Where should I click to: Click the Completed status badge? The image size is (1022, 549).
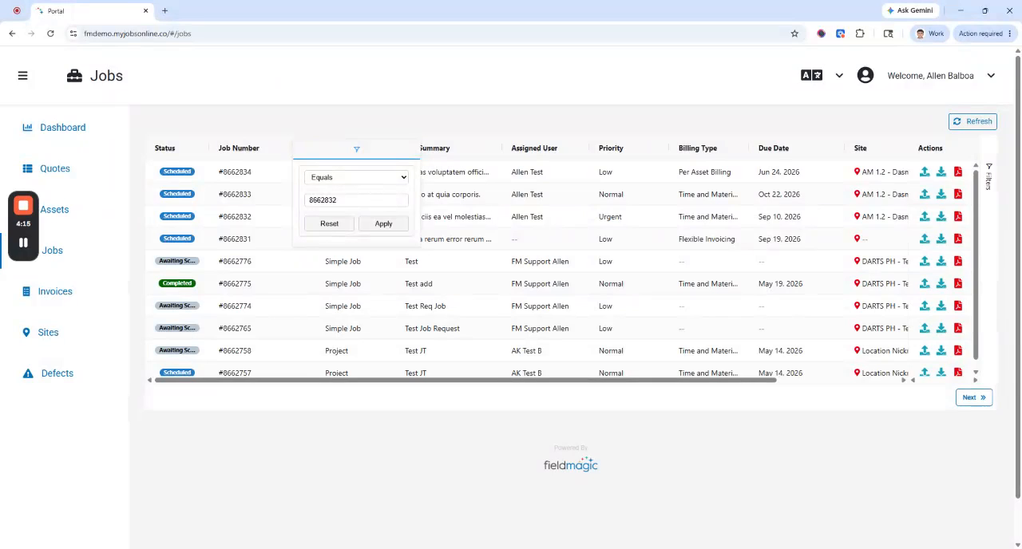click(176, 283)
